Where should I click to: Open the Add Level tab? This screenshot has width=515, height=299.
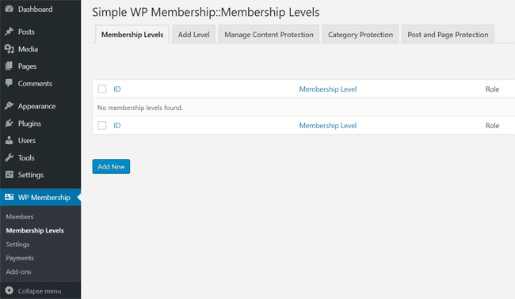pos(194,35)
